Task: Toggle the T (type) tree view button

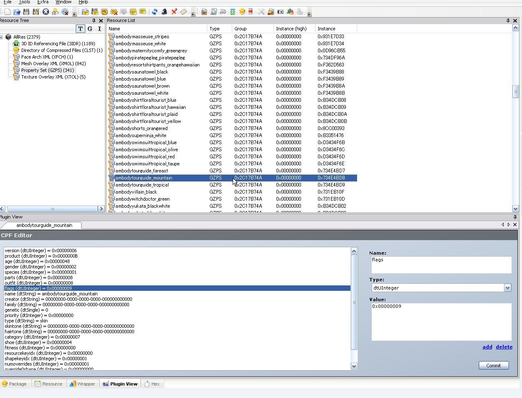Action: coord(80,29)
